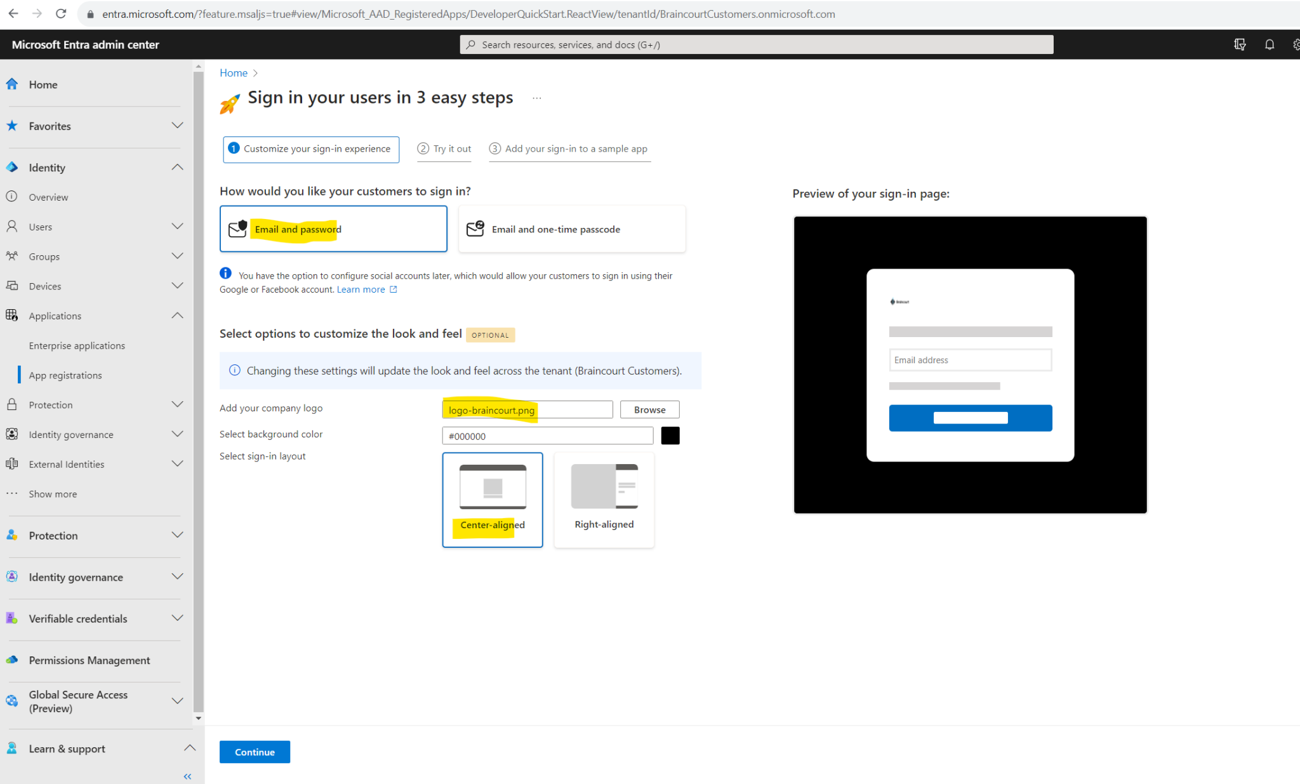The height and width of the screenshot is (784, 1300).
Task: Select Email and password sign-in option
Action: (x=333, y=229)
